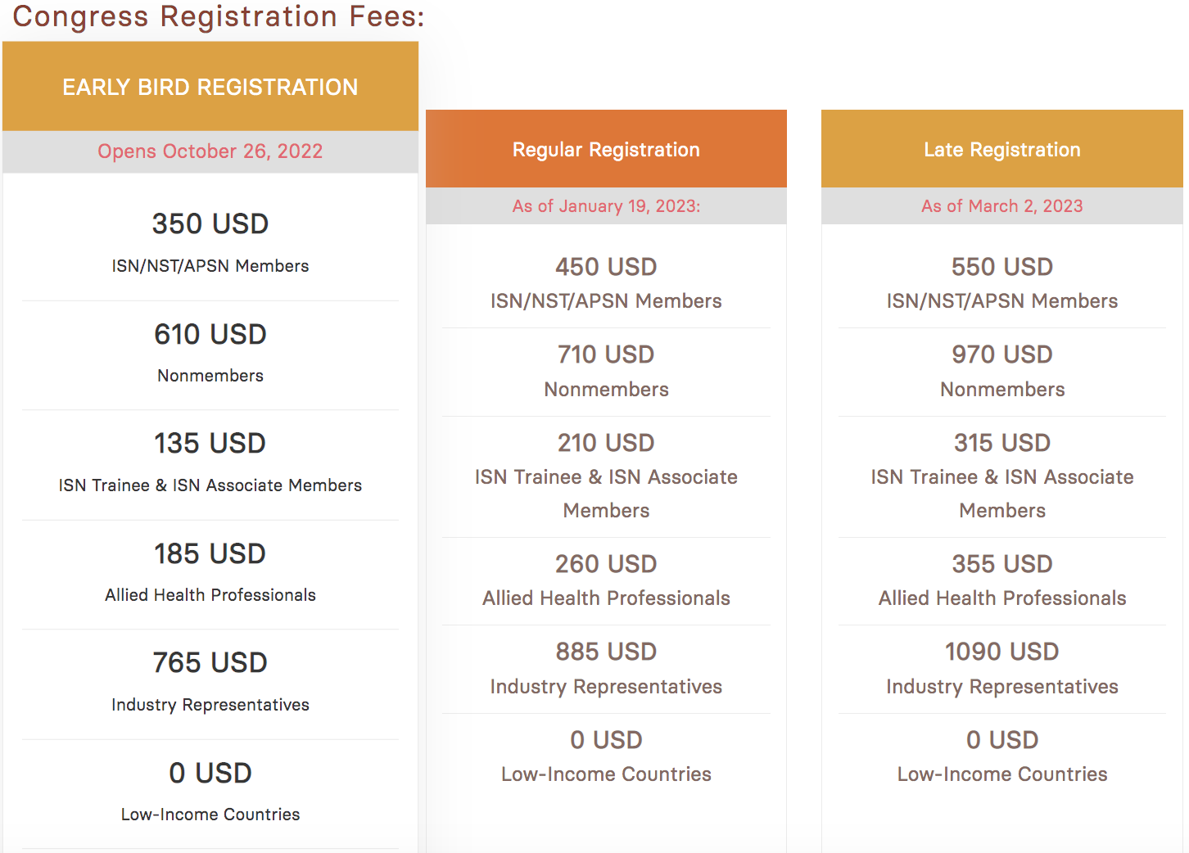1189x853 pixels.
Task: Select the Late Registration header
Action: [1002, 150]
